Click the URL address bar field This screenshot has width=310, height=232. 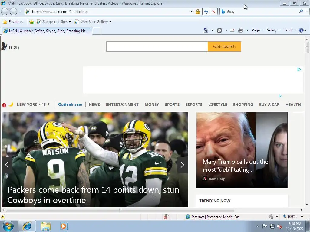[x=110, y=12]
